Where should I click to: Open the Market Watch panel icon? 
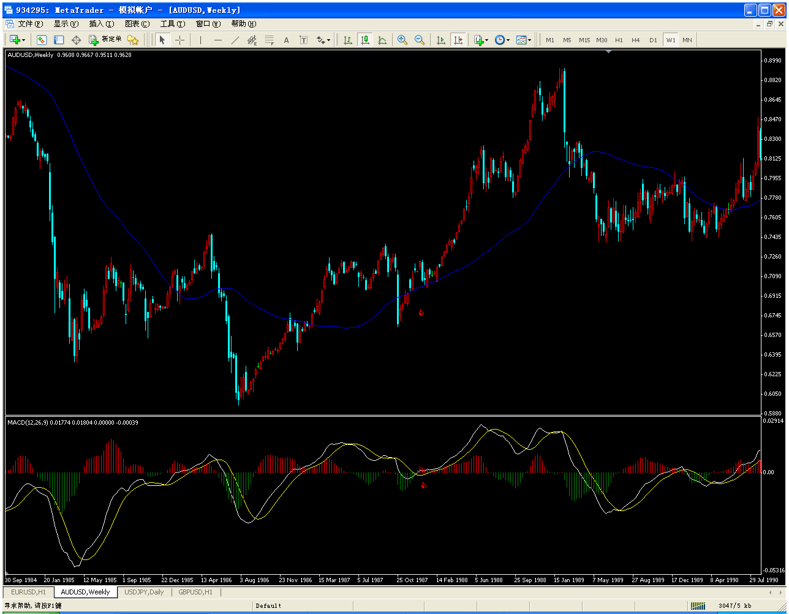42,40
